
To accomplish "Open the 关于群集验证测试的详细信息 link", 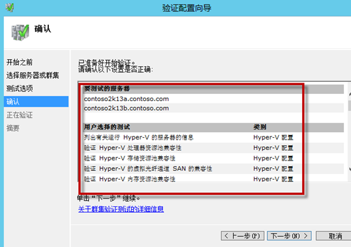I will pos(121,209).
